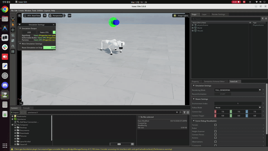The width and height of the screenshot is (268, 151).
Task: Enable the Terrain debug visualization checkbox
Action: [215, 125]
